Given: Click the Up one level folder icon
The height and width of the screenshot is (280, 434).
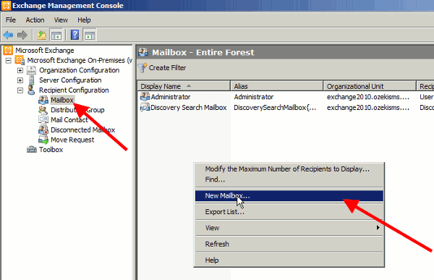Looking at the screenshot, I should [41, 35].
